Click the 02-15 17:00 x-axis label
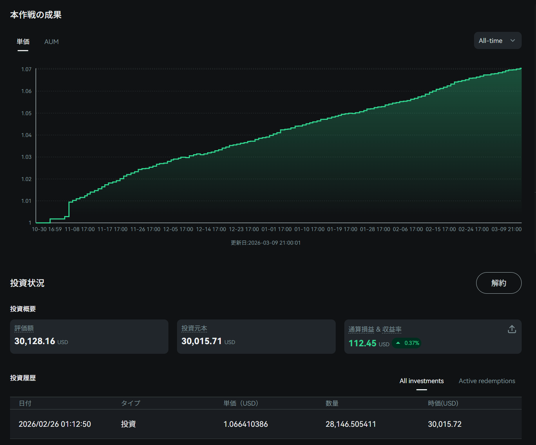The height and width of the screenshot is (445, 536). point(441,229)
